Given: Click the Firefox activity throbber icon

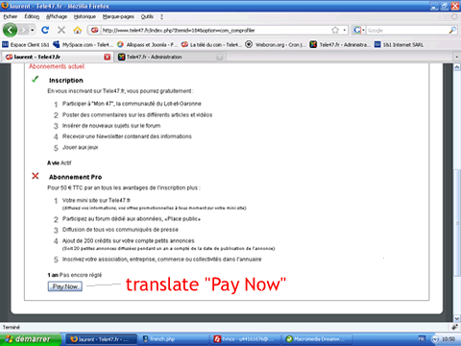Looking at the screenshot, I should (x=454, y=16).
